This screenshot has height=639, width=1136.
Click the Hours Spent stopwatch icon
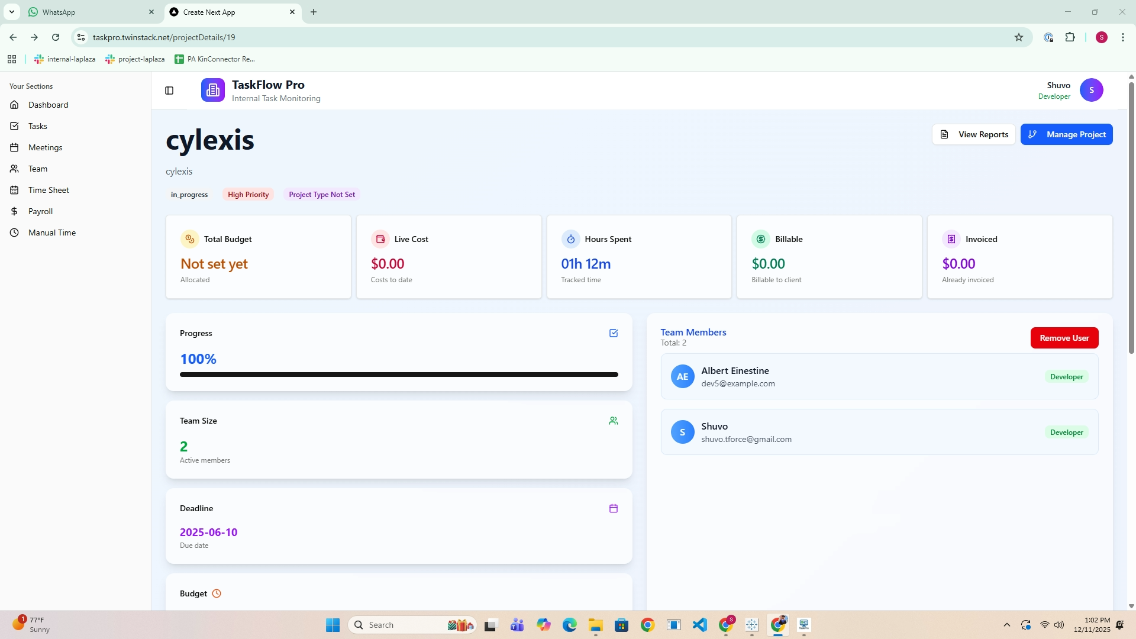(570, 239)
